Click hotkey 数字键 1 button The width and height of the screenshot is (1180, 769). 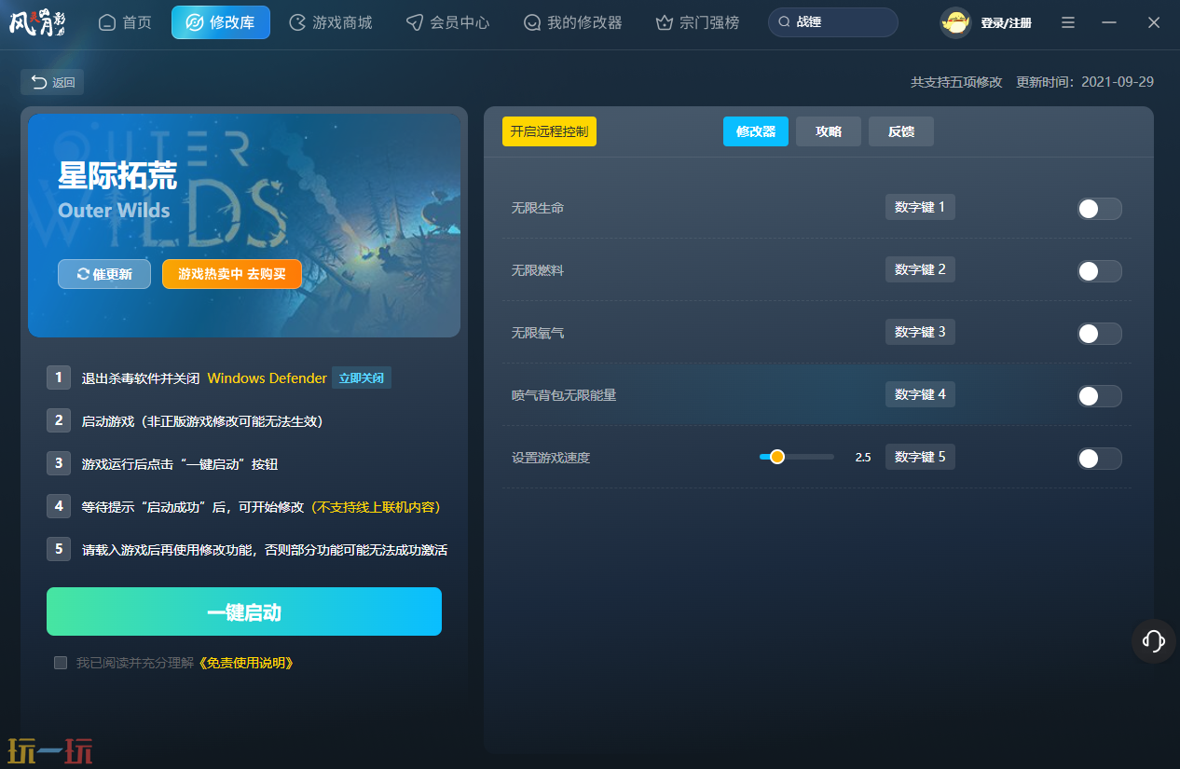point(920,207)
